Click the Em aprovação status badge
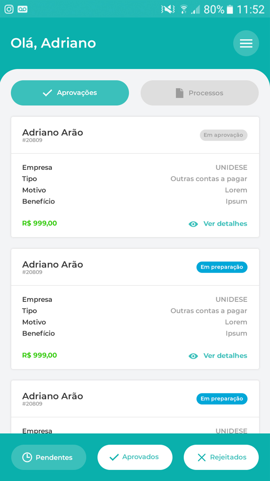 pos(224,135)
